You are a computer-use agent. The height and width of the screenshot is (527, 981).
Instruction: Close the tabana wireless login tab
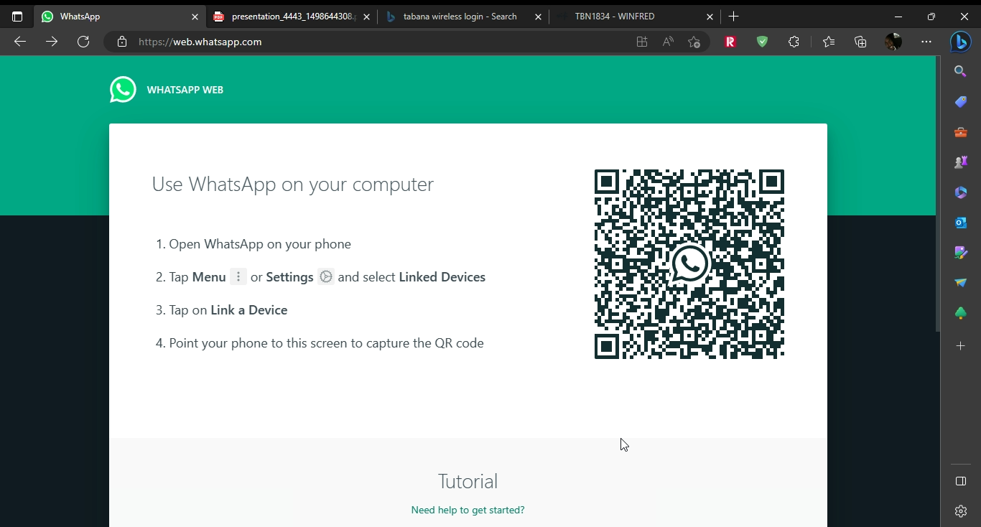tap(538, 17)
